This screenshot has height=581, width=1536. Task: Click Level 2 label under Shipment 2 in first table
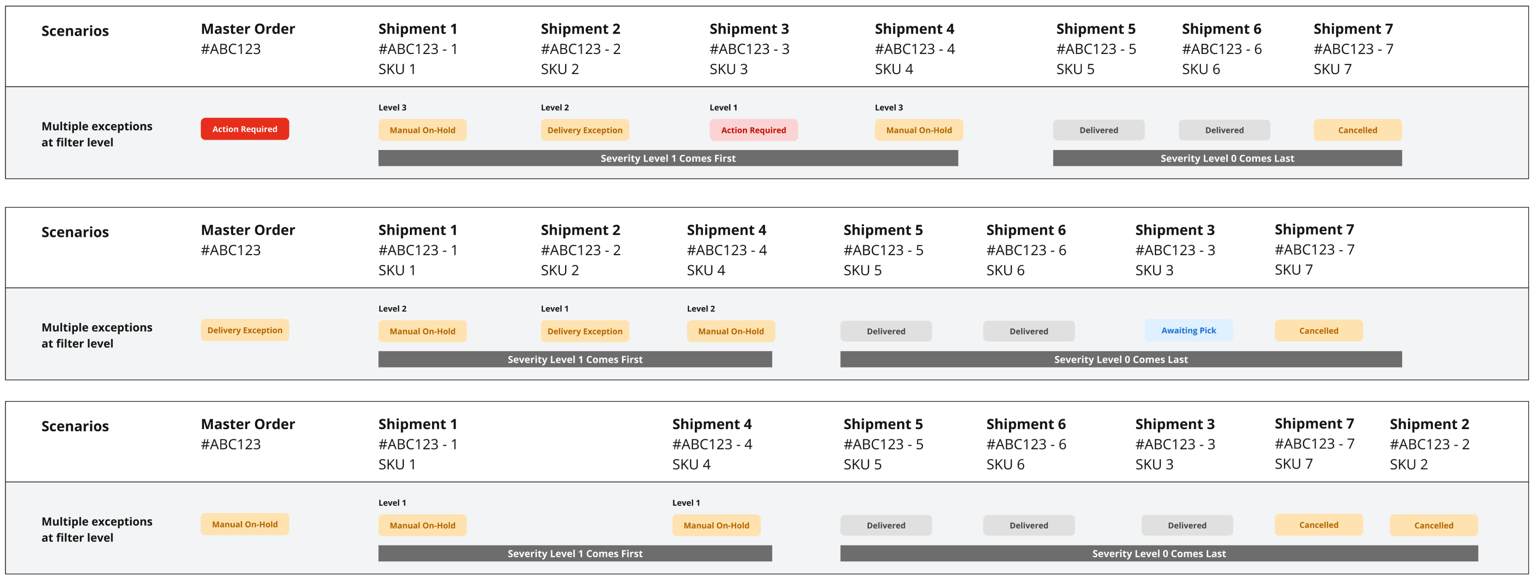[555, 107]
